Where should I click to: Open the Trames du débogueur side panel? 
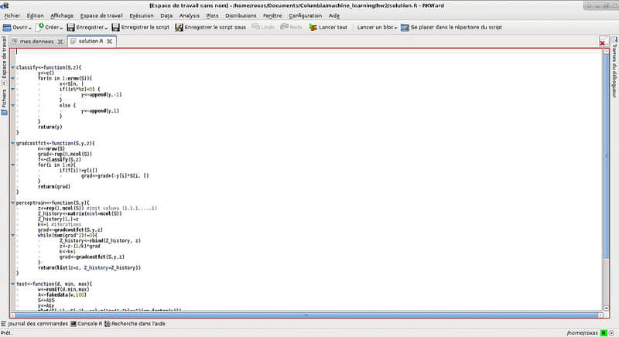pyautogui.click(x=614, y=68)
